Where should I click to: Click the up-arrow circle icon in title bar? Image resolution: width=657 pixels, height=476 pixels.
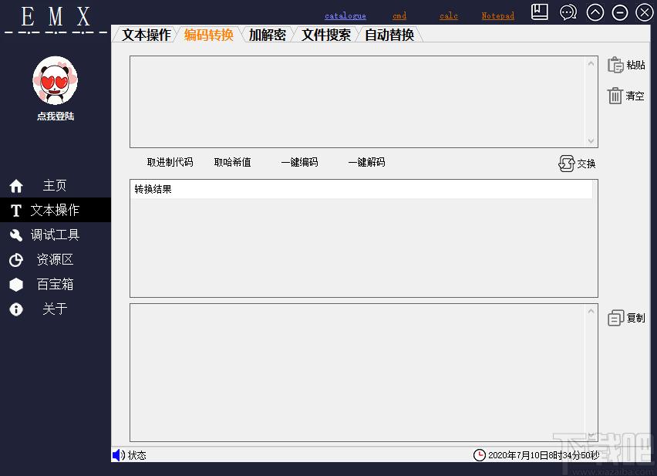point(595,12)
